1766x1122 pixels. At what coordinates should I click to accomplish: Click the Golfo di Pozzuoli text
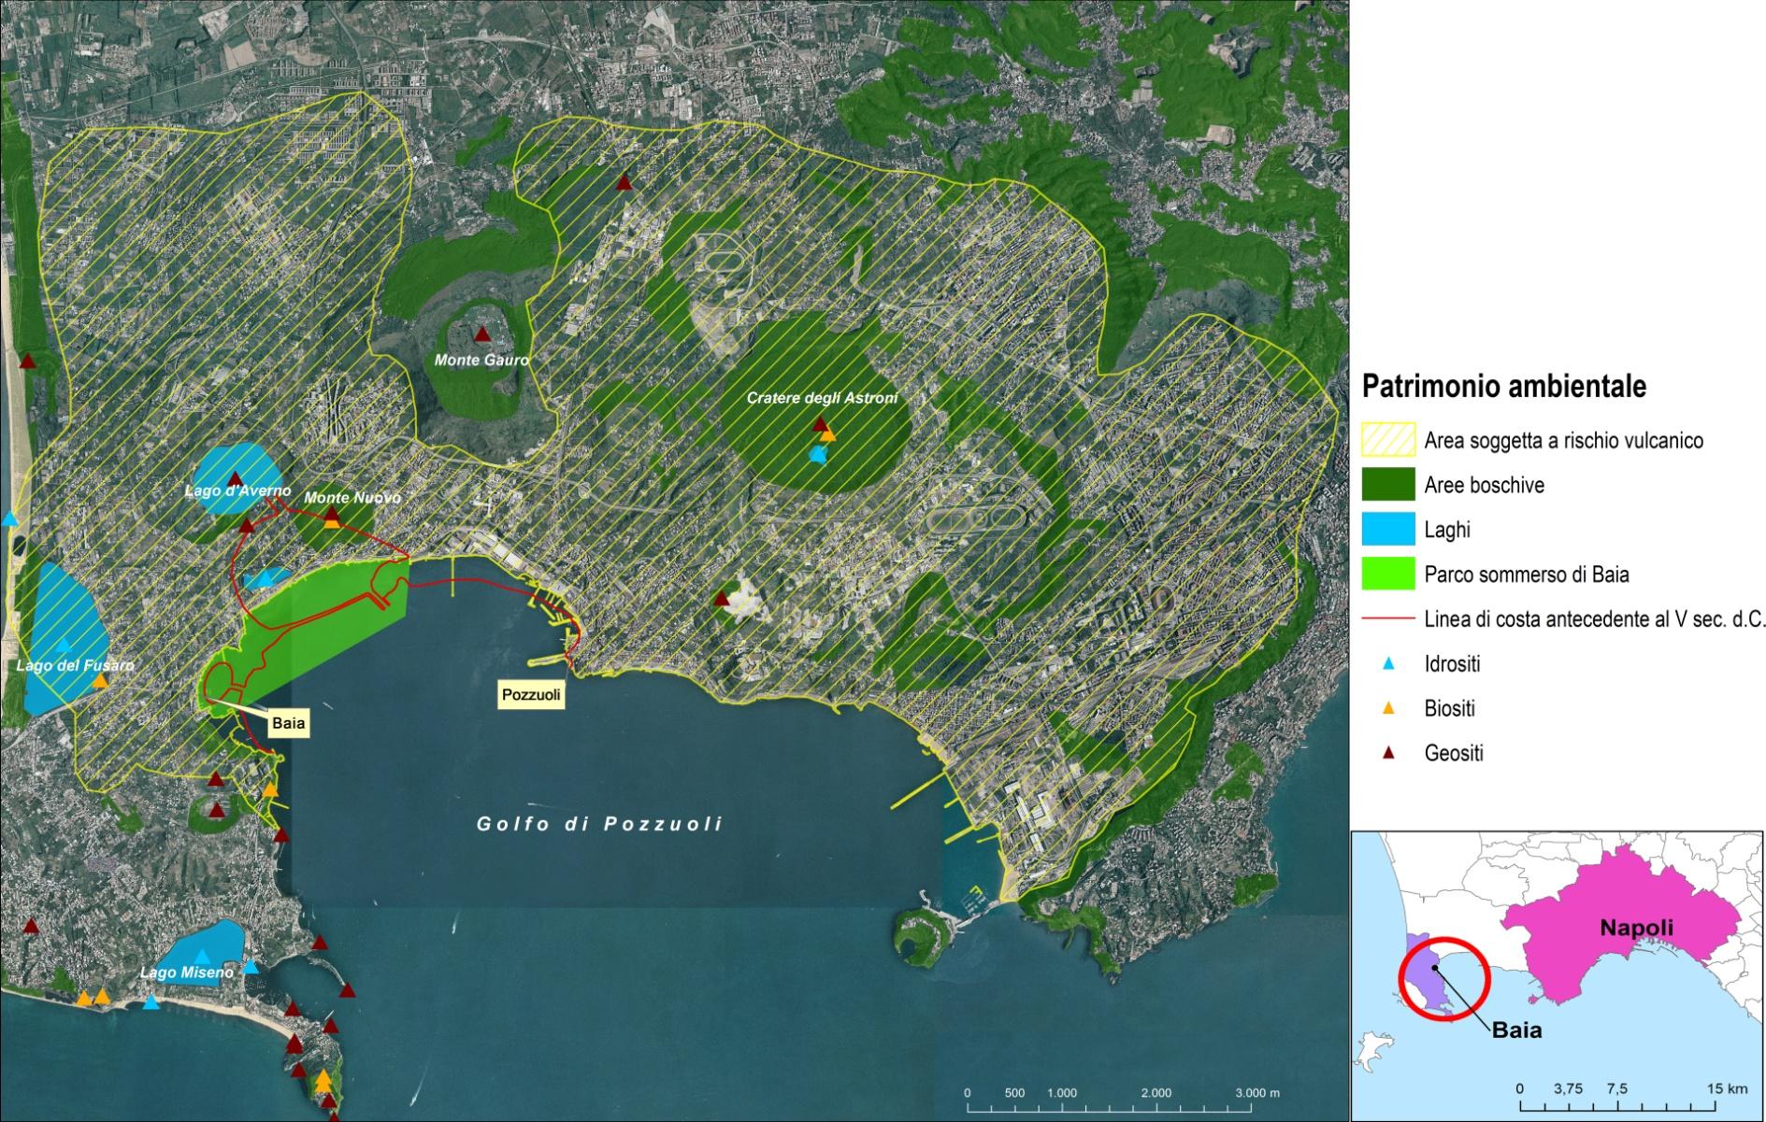coord(600,824)
